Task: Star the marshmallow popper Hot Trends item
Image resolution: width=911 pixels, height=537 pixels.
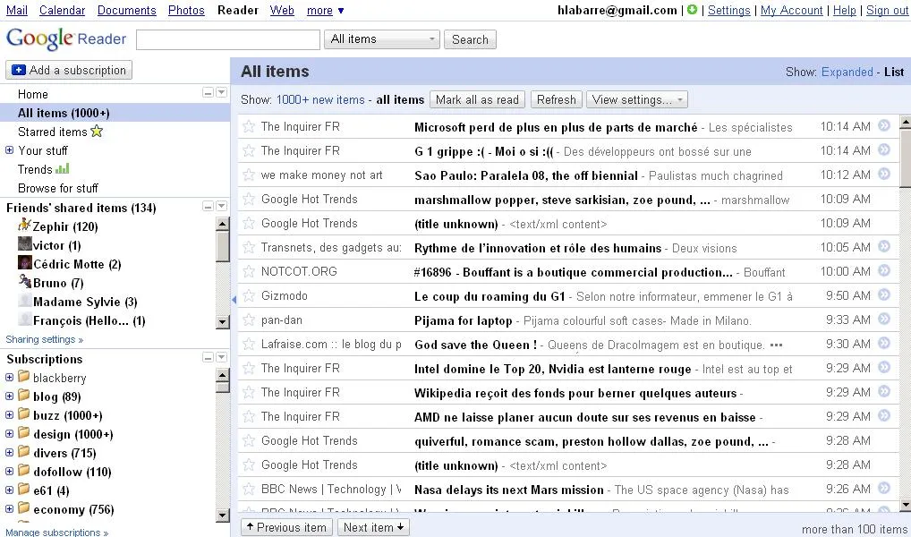Action: tap(249, 200)
